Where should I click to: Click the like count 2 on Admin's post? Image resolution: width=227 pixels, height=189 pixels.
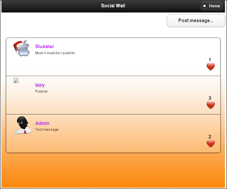(x=210, y=137)
